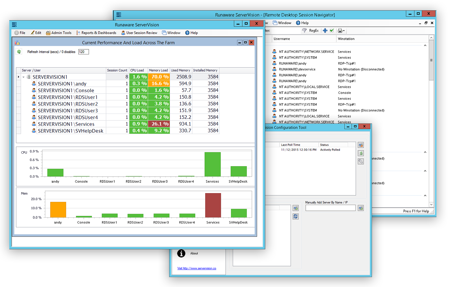The height and width of the screenshot is (287, 455).
Task: Click the Session Navigator scrollbar down arrow
Action: tap(431, 204)
